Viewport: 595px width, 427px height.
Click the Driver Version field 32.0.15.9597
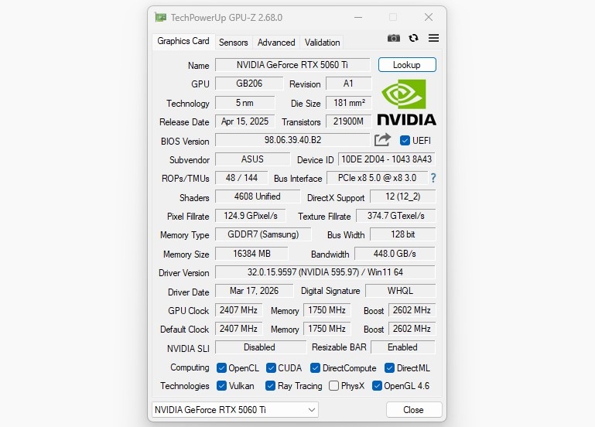click(325, 272)
